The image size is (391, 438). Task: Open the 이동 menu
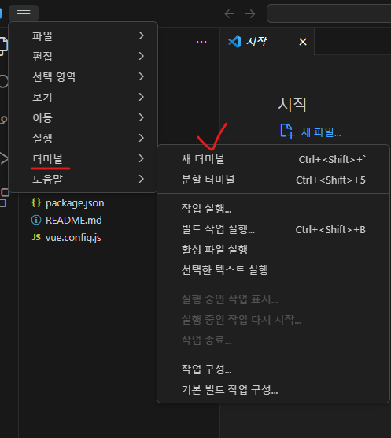83,117
